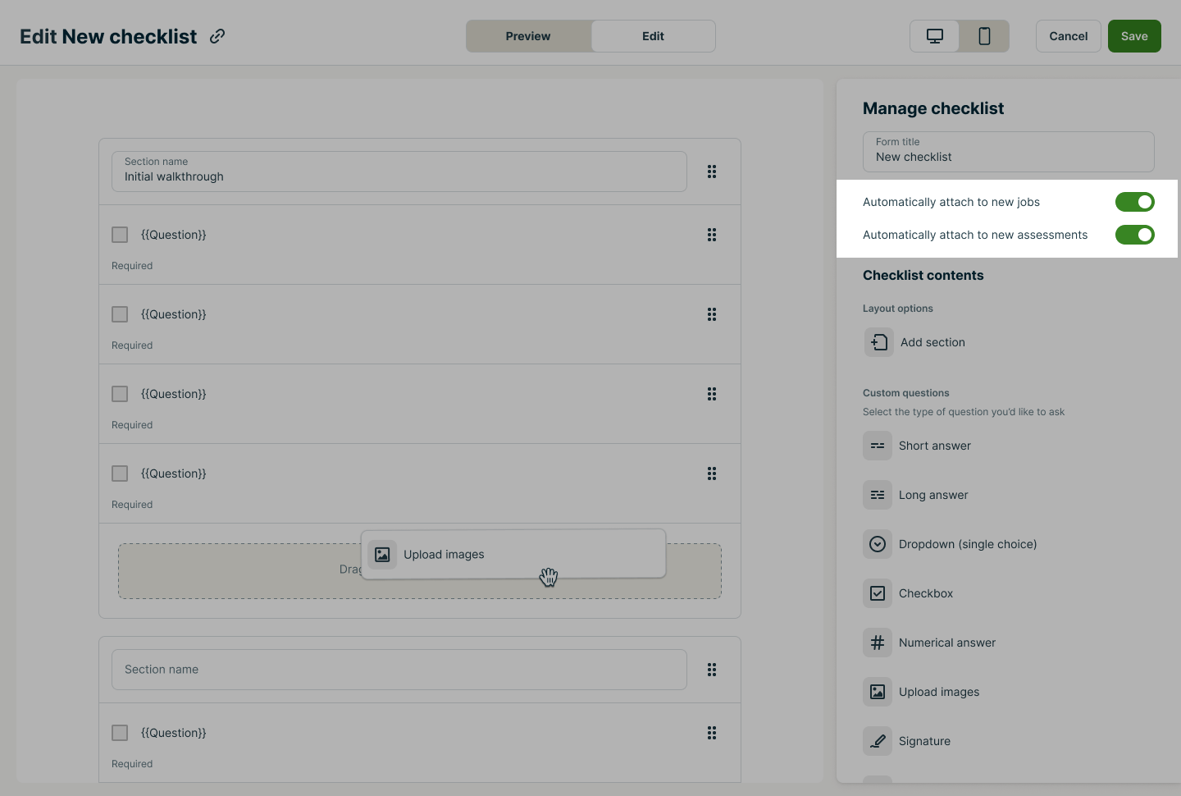This screenshot has width=1181, height=796.
Task: Click the link icon beside the checklist title
Action: (217, 36)
